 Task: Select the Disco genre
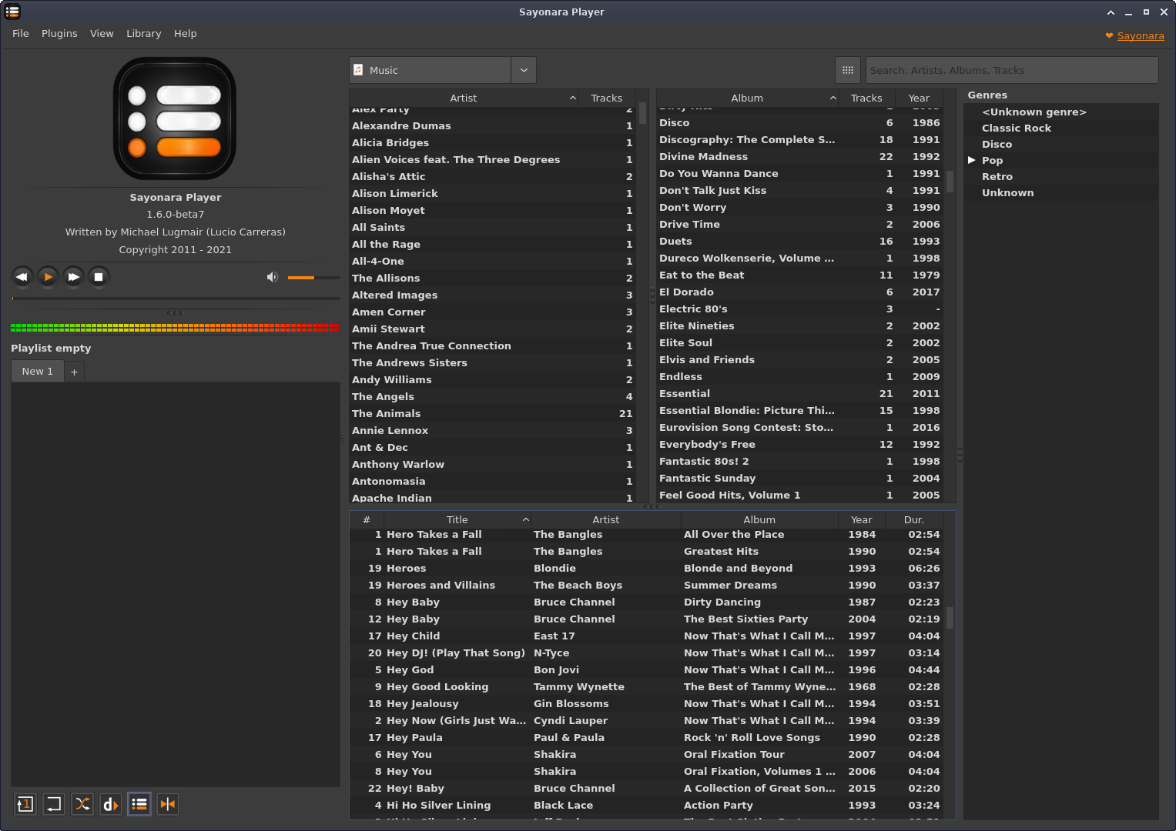coord(997,144)
